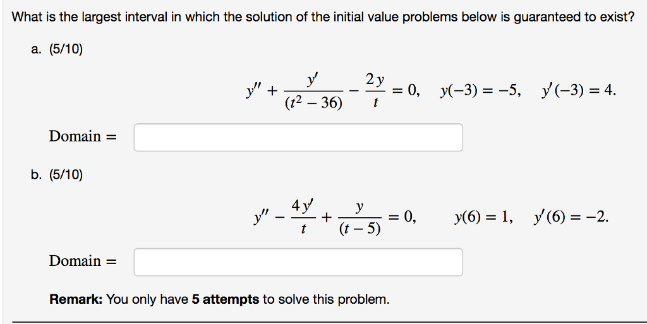The height and width of the screenshot is (324, 647).
Task: Click the (t² − 36) denominator
Action: tap(313, 103)
